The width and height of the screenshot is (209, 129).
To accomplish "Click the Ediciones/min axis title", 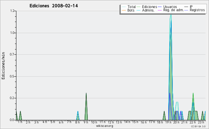I will click(x=3, y=66).
